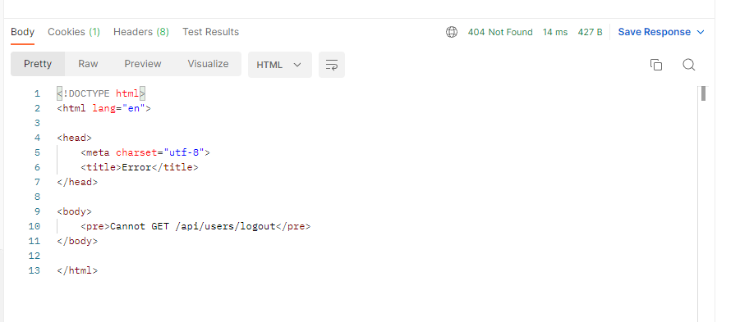Click the response body scrollbar thumb
Viewport: 740px width, 322px height.
point(703,93)
